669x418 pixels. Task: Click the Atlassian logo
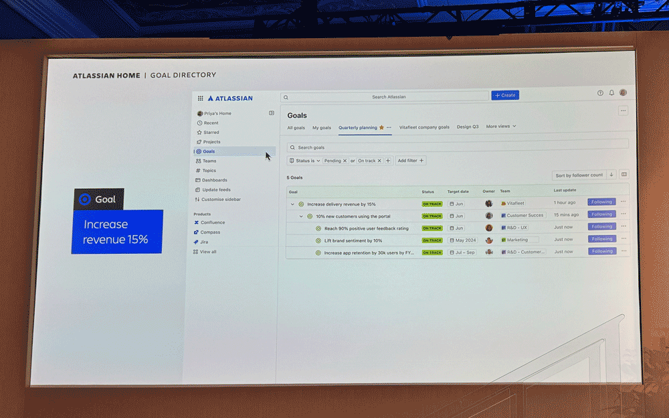[230, 98]
